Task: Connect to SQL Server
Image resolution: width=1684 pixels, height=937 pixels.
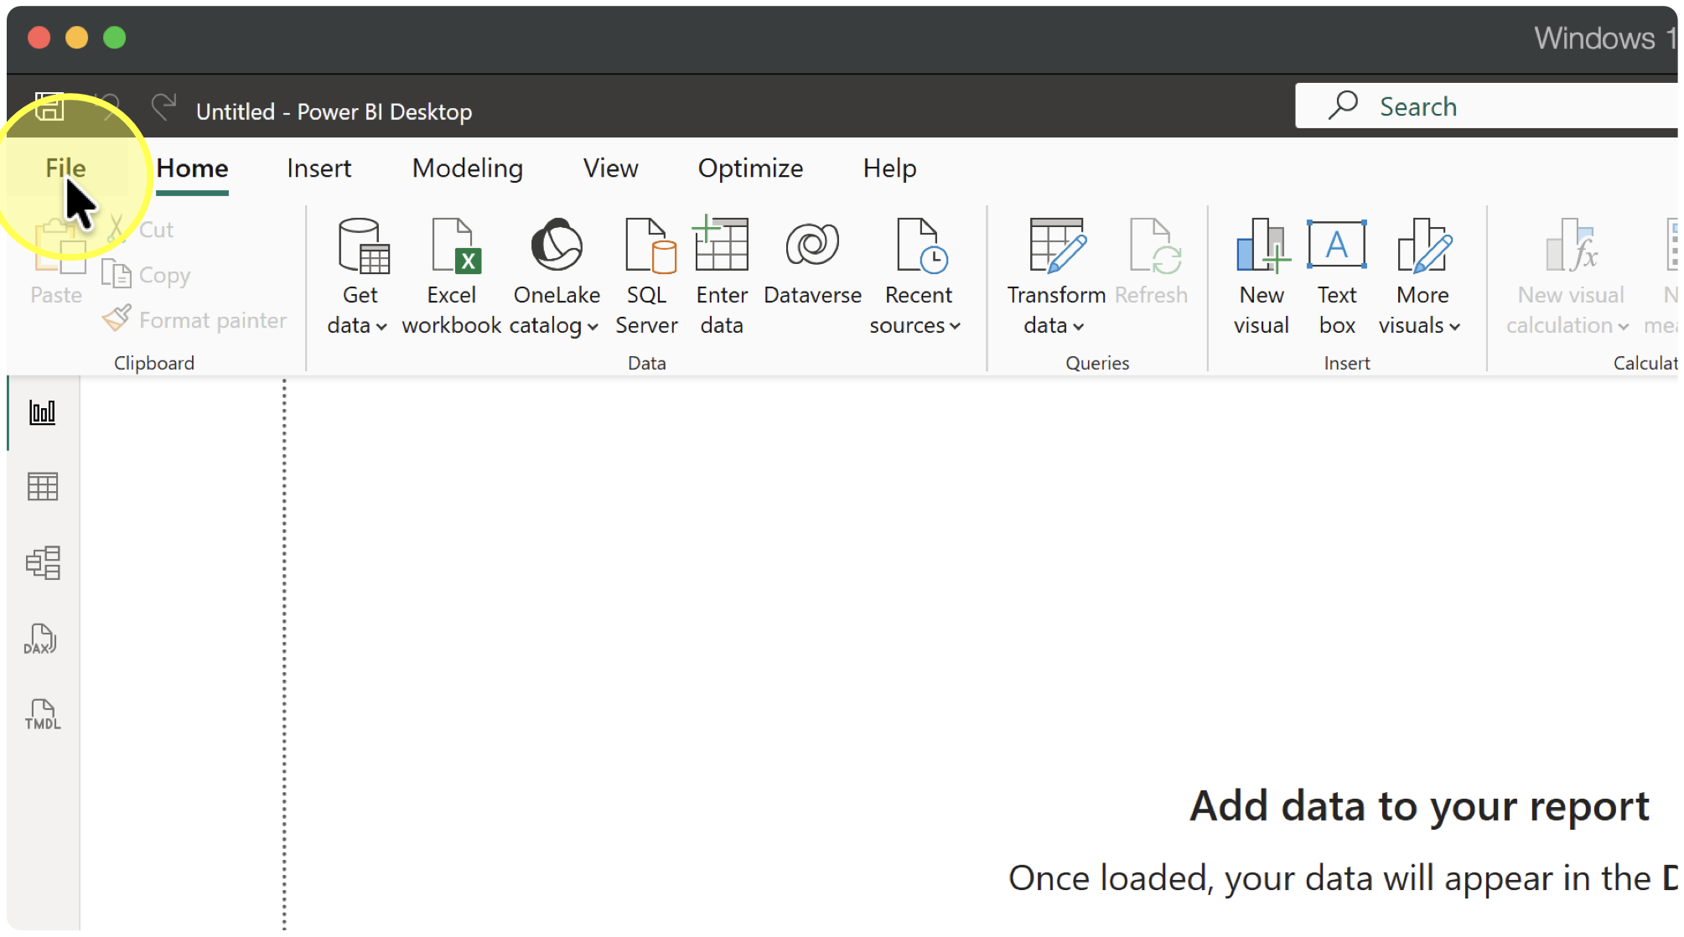Action: (x=647, y=277)
